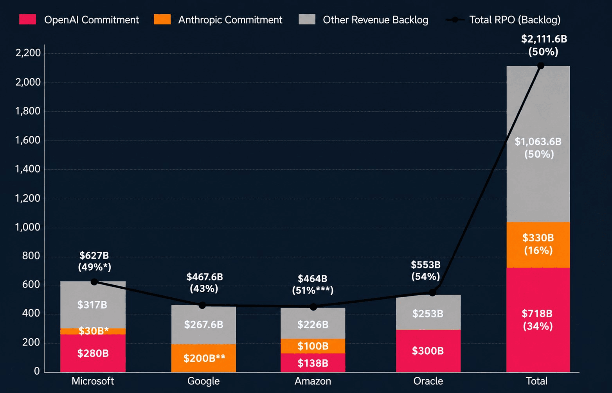This screenshot has height=393, width=612.
Task: Click the black line point atop the Google bar
Action: point(202,305)
